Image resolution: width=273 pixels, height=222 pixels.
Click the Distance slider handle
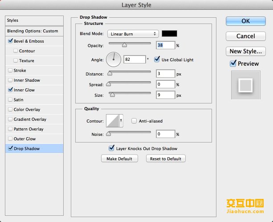point(110,73)
